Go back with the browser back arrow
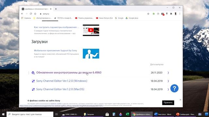Screen dimensions: 209x117 pyautogui.click(x=22, y=14)
